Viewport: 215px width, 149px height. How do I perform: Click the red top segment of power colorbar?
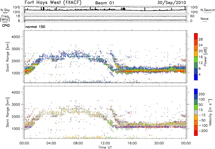pyautogui.click(x=196, y=36)
